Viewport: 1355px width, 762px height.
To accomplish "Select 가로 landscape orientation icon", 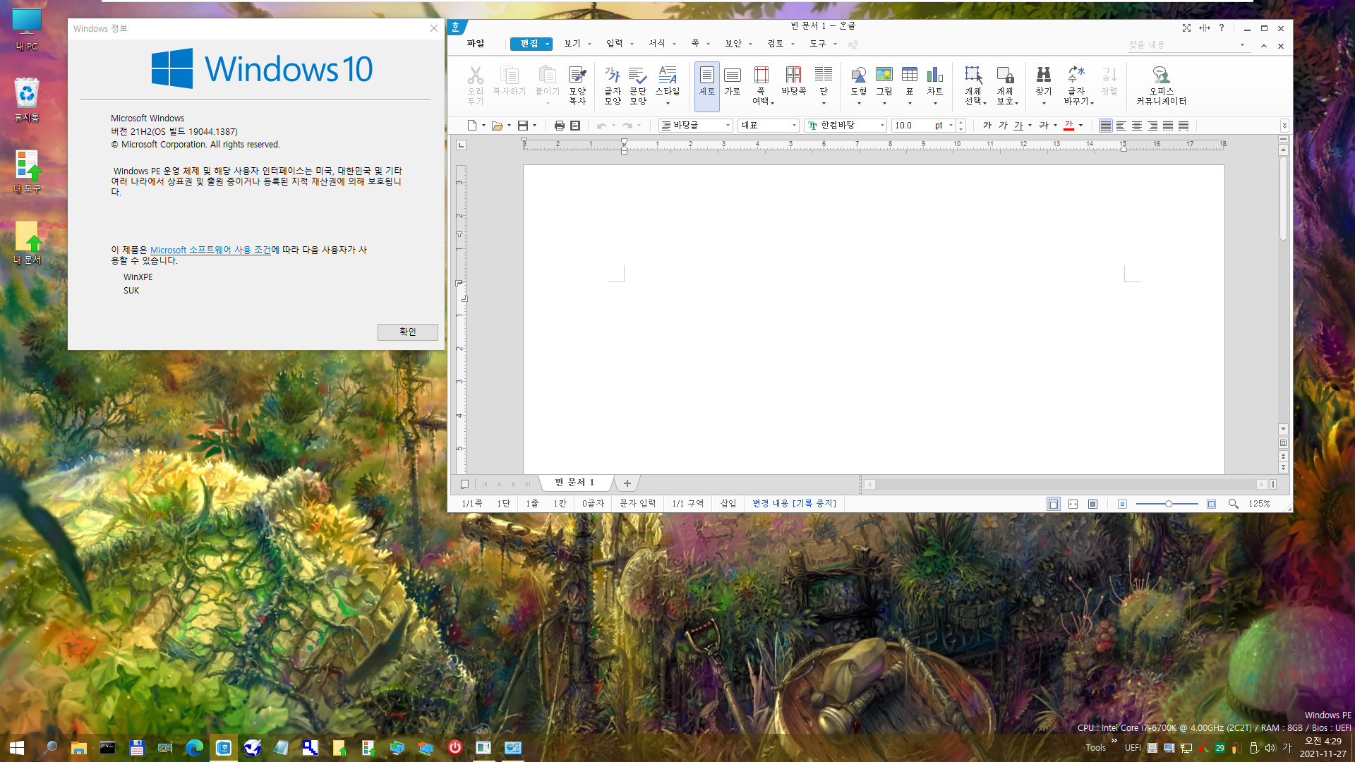I will click(733, 81).
